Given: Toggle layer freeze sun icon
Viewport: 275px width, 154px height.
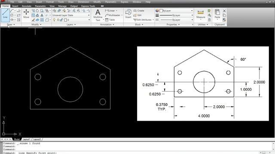Looking at the screenshot, I should tap(58, 20).
